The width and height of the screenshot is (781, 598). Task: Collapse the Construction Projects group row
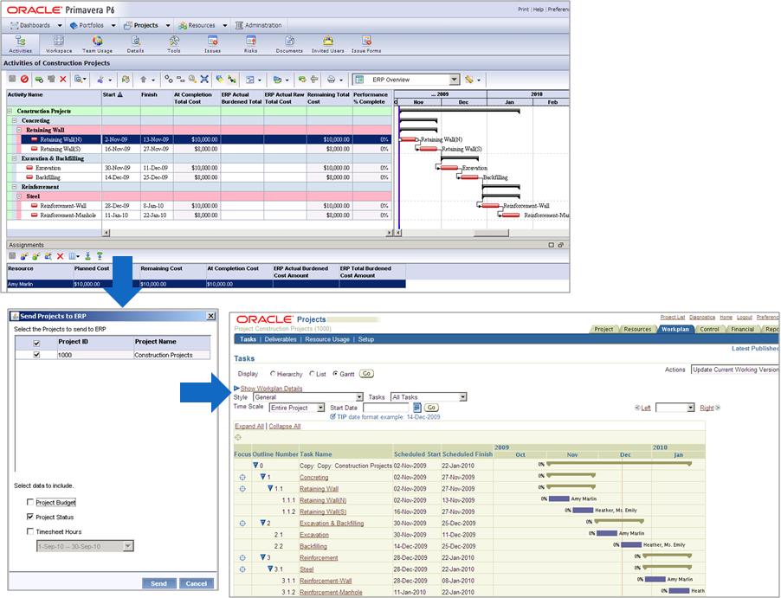[x=10, y=111]
